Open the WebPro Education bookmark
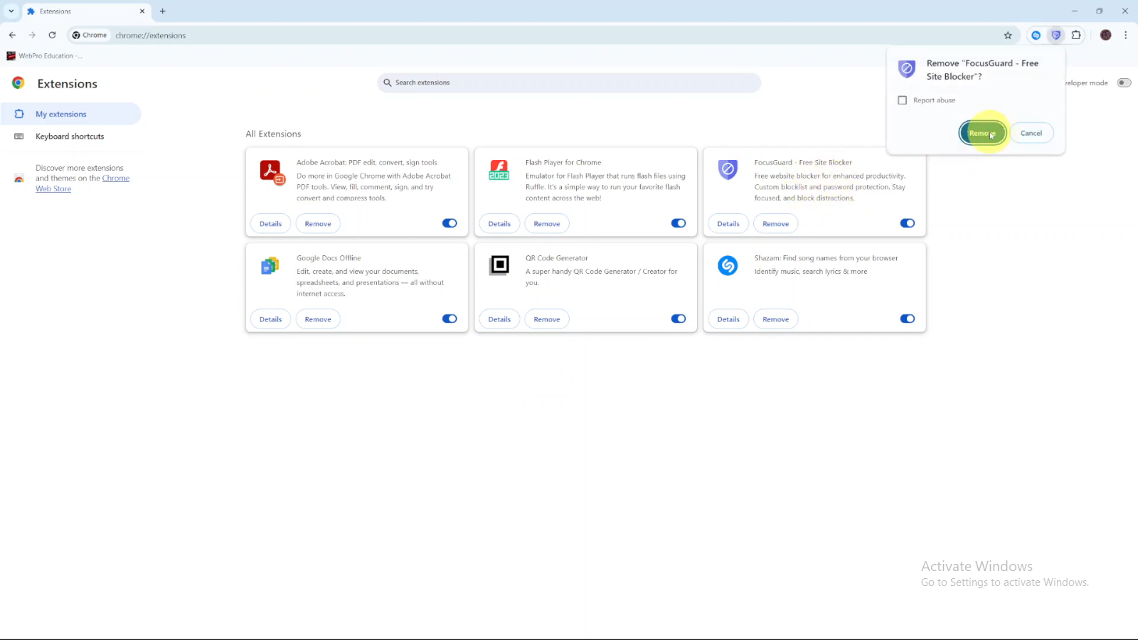 click(x=45, y=55)
